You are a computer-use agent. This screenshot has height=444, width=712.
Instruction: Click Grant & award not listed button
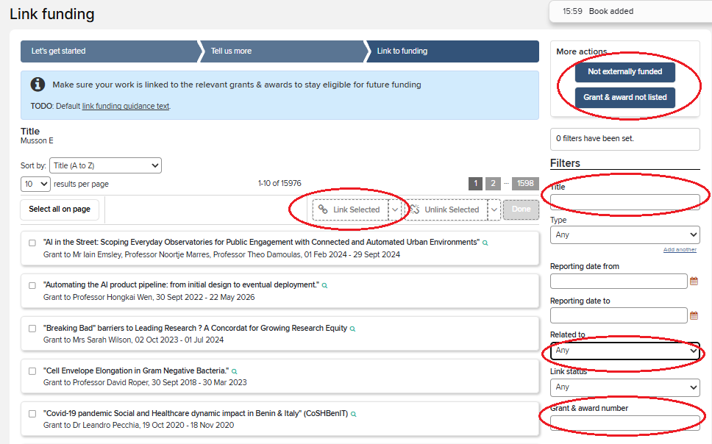coord(624,98)
